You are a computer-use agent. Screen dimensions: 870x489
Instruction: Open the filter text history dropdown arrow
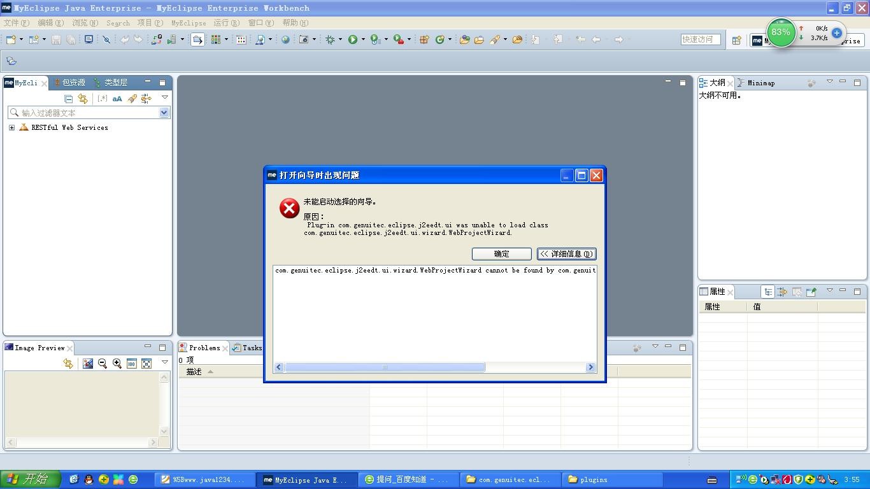pyautogui.click(x=164, y=113)
